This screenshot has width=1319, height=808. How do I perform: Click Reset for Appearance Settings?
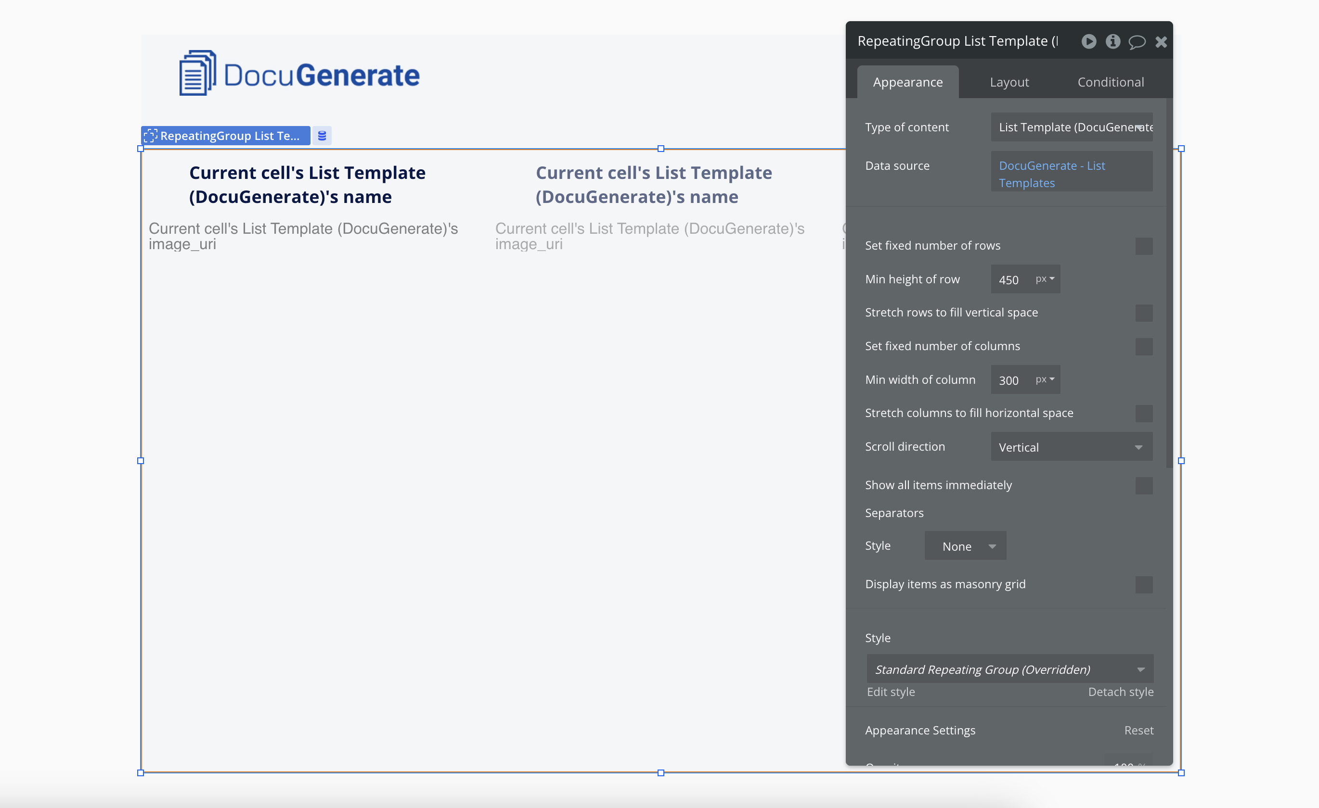click(x=1138, y=731)
